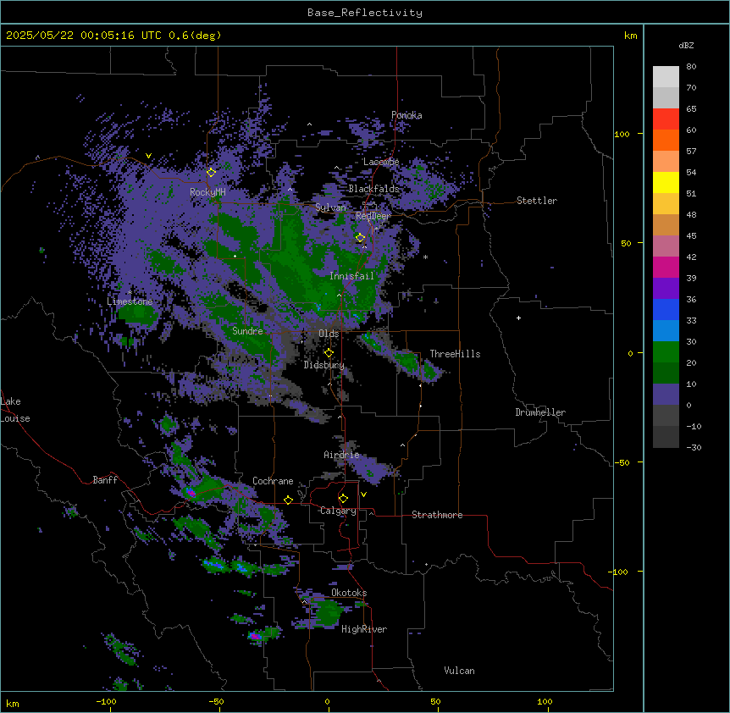The image size is (730, 713).
Task: Click the 100 km mark on right axis
Action: coord(622,134)
